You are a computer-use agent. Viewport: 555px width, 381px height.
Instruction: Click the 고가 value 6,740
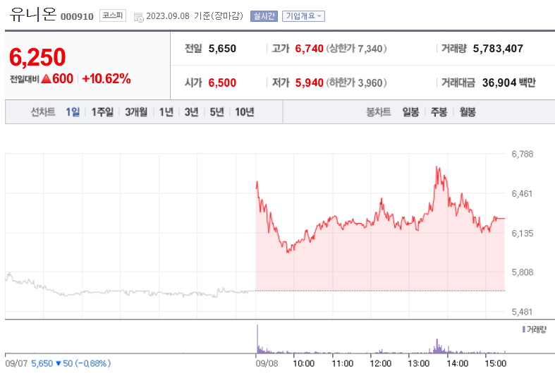tap(310, 49)
